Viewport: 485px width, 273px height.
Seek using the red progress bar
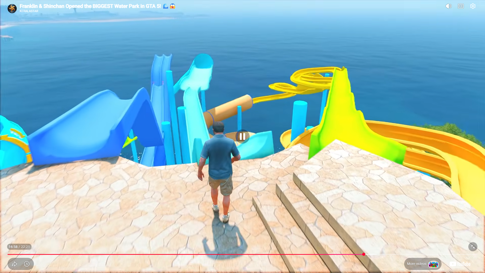(x=242, y=255)
